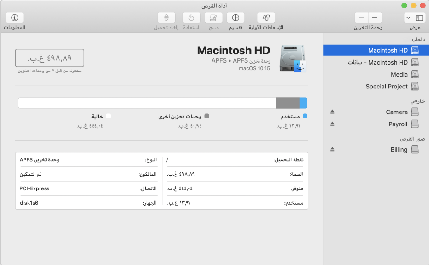Click the وحدة التخزين toolbar label
The image size is (429, 265).
(x=368, y=28)
